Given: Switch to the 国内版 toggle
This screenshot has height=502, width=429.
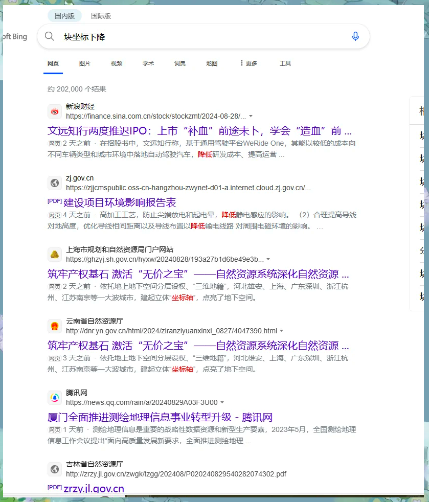Looking at the screenshot, I should coord(64,16).
